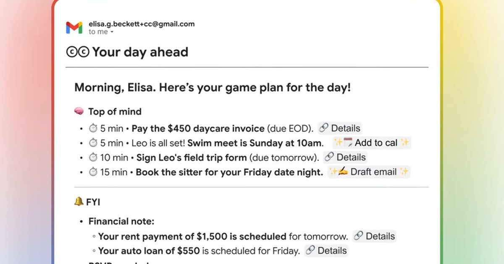Click the Gmail logo icon
This screenshot has width=504, height=264.
[x=74, y=28]
